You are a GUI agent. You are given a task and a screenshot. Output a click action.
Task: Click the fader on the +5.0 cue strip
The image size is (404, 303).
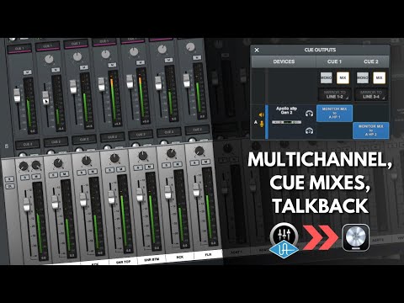point(130,82)
